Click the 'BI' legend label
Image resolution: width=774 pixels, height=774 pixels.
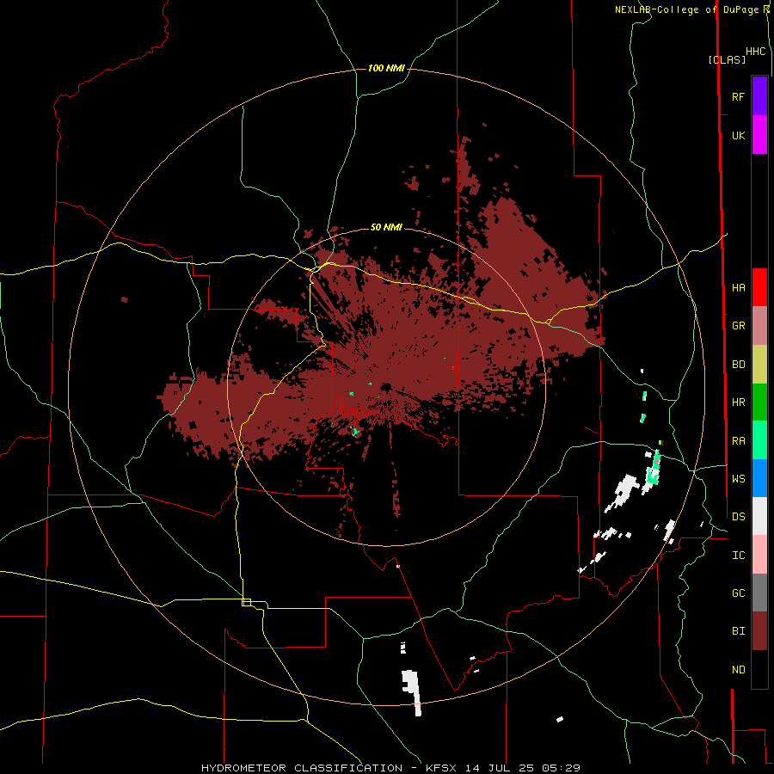pyautogui.click(x=738, y=631)
